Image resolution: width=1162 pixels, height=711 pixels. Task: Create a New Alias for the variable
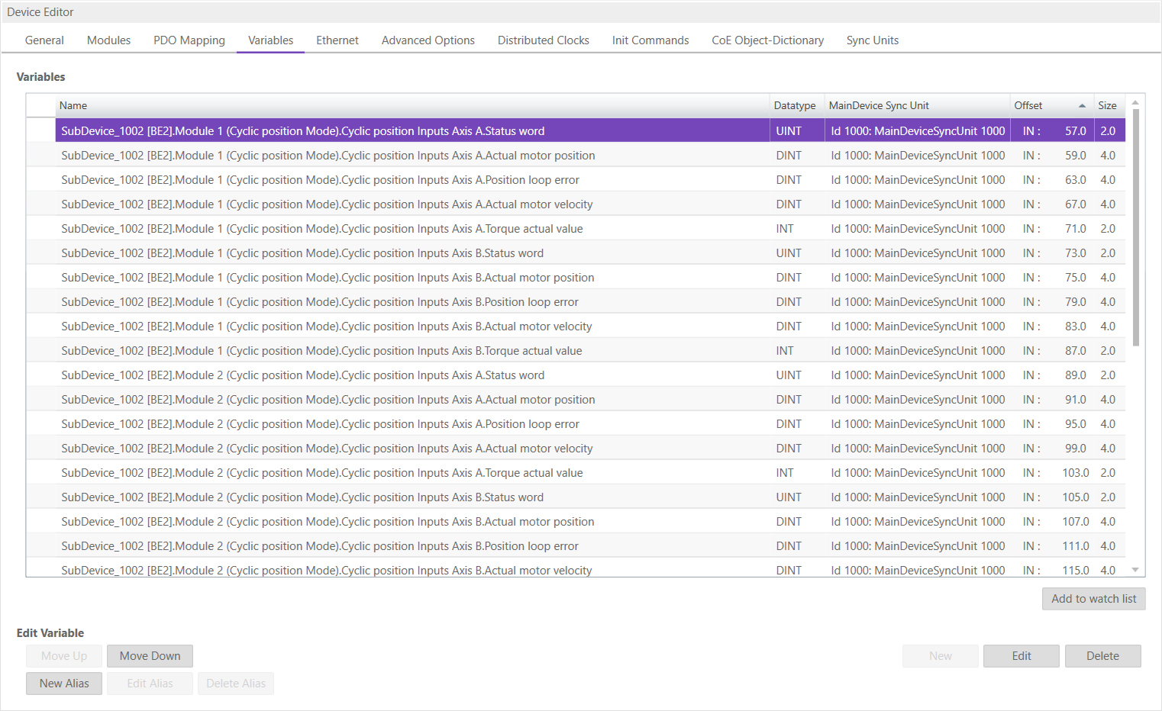(63, 683)
